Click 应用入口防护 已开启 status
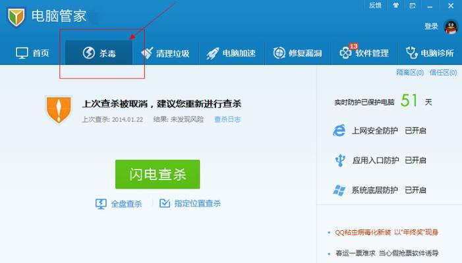Screen dimensions: 462x263 pyautogui.click(x=415, y=160)
